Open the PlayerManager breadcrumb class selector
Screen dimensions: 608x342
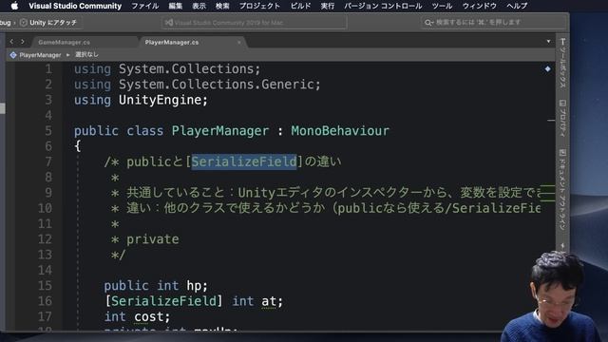(36, 55)
